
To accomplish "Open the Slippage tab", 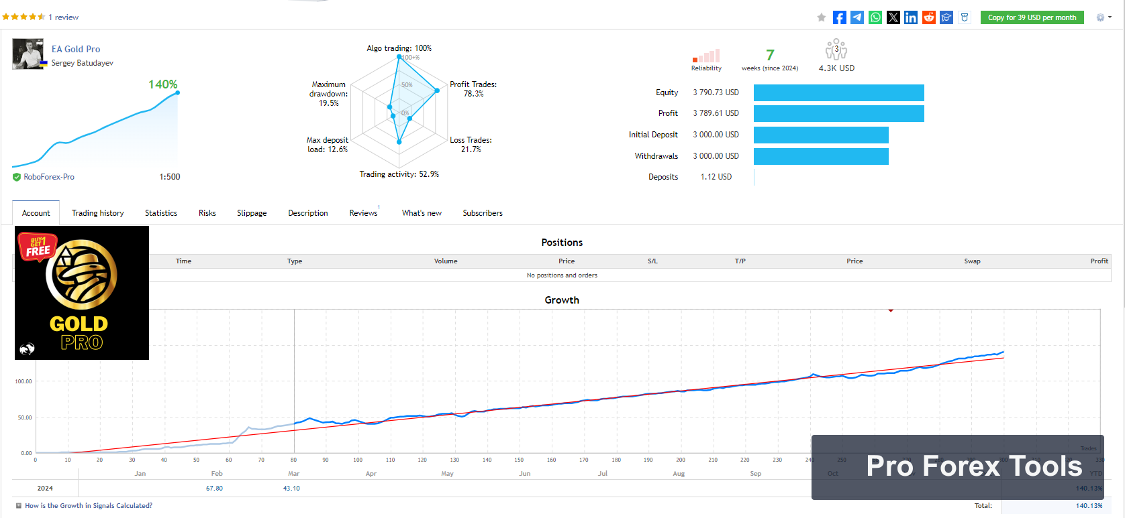I will (x=252, y=213).
